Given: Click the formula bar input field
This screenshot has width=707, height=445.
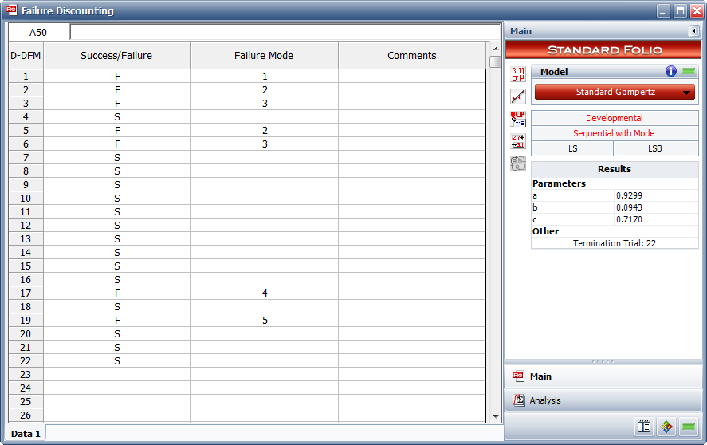Looking at the screenshot, I should [285, 33].
